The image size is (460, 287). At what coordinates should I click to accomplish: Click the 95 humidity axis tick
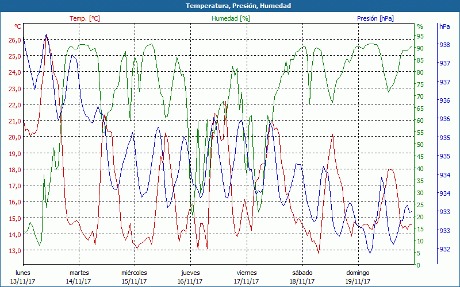(420, 36)
